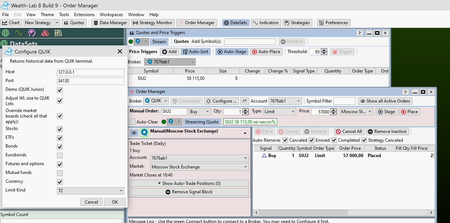The height and width of the screenshot is (223, 450).
Task: Toggle Auto-Sort in Price Triggers
Action: 196,52
